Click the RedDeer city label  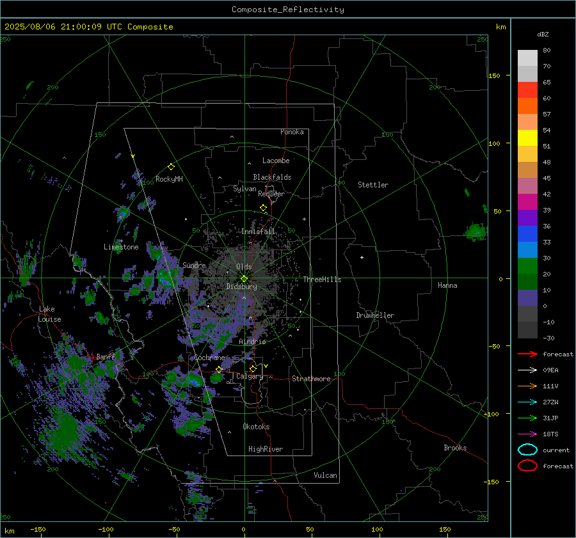[x=271, y=194]
